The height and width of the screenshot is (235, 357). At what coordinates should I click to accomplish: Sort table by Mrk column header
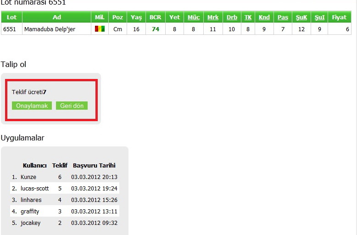click(x=213, y=17)
